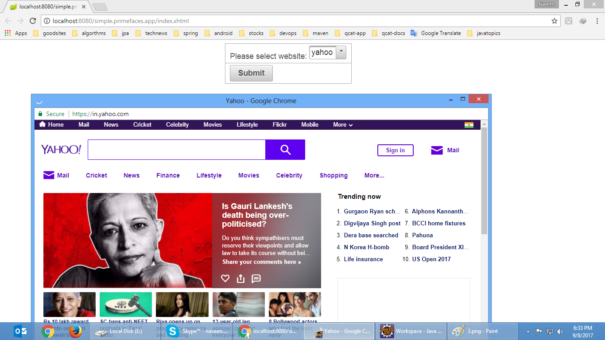
Task: Share the featured story with share icon
Action: pos(240,278)
